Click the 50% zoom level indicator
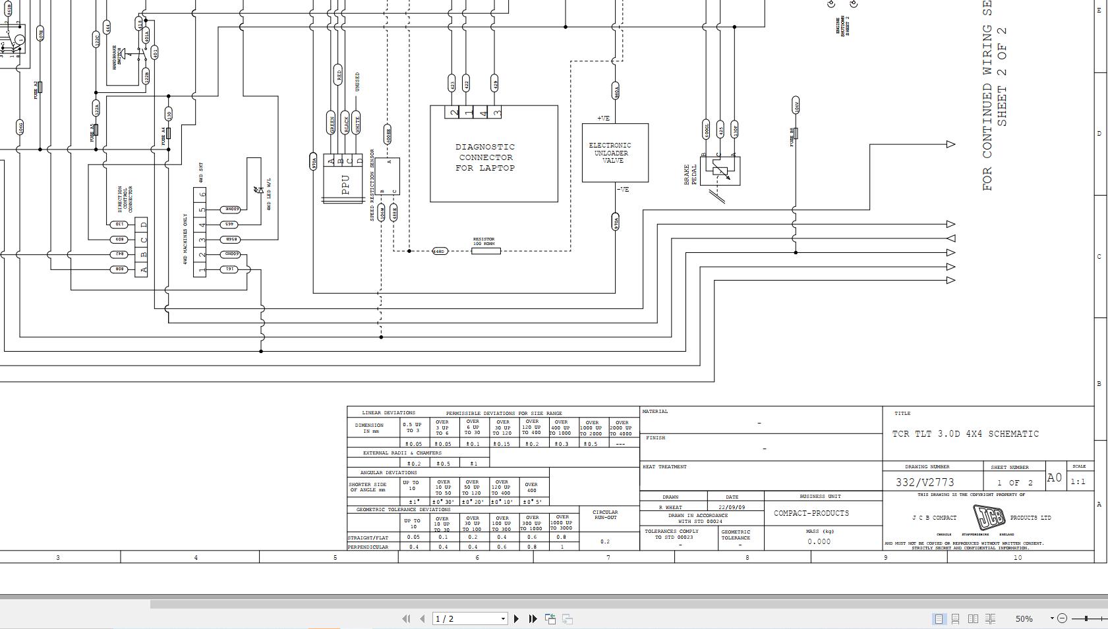Image resolution: width=1108 pixels, height=629 pixels. [x=1024, y=618]
